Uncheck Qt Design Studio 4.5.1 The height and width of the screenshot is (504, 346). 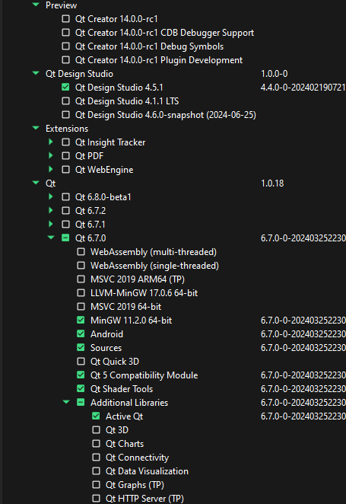[x=65, y=88]
